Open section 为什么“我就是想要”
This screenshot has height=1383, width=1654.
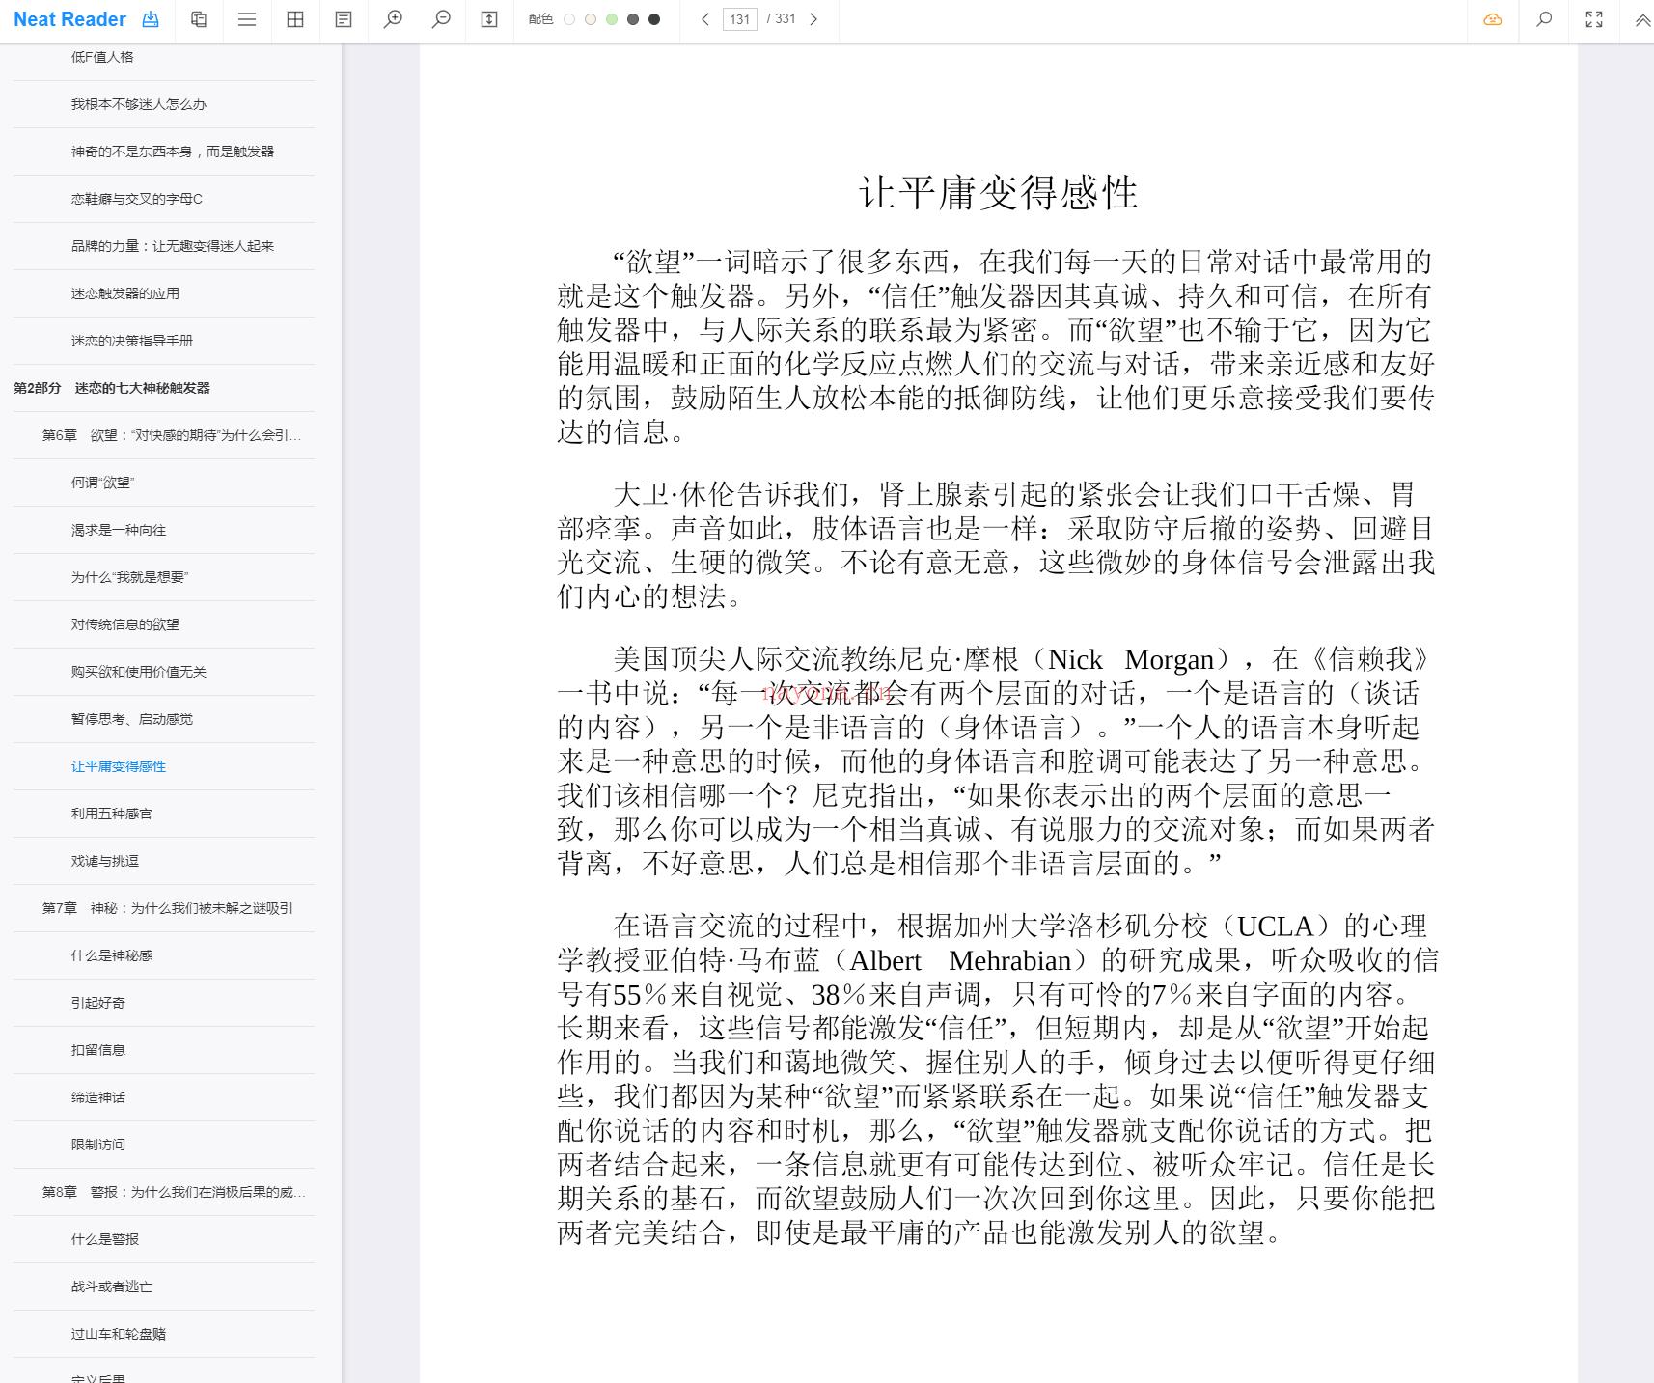pos(129,577)
